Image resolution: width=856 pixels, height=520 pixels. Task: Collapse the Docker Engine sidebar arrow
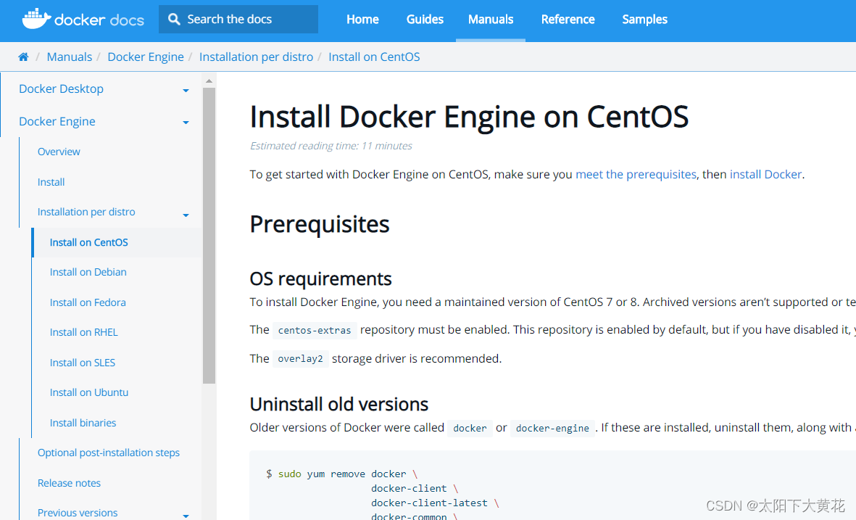(186, 123)
